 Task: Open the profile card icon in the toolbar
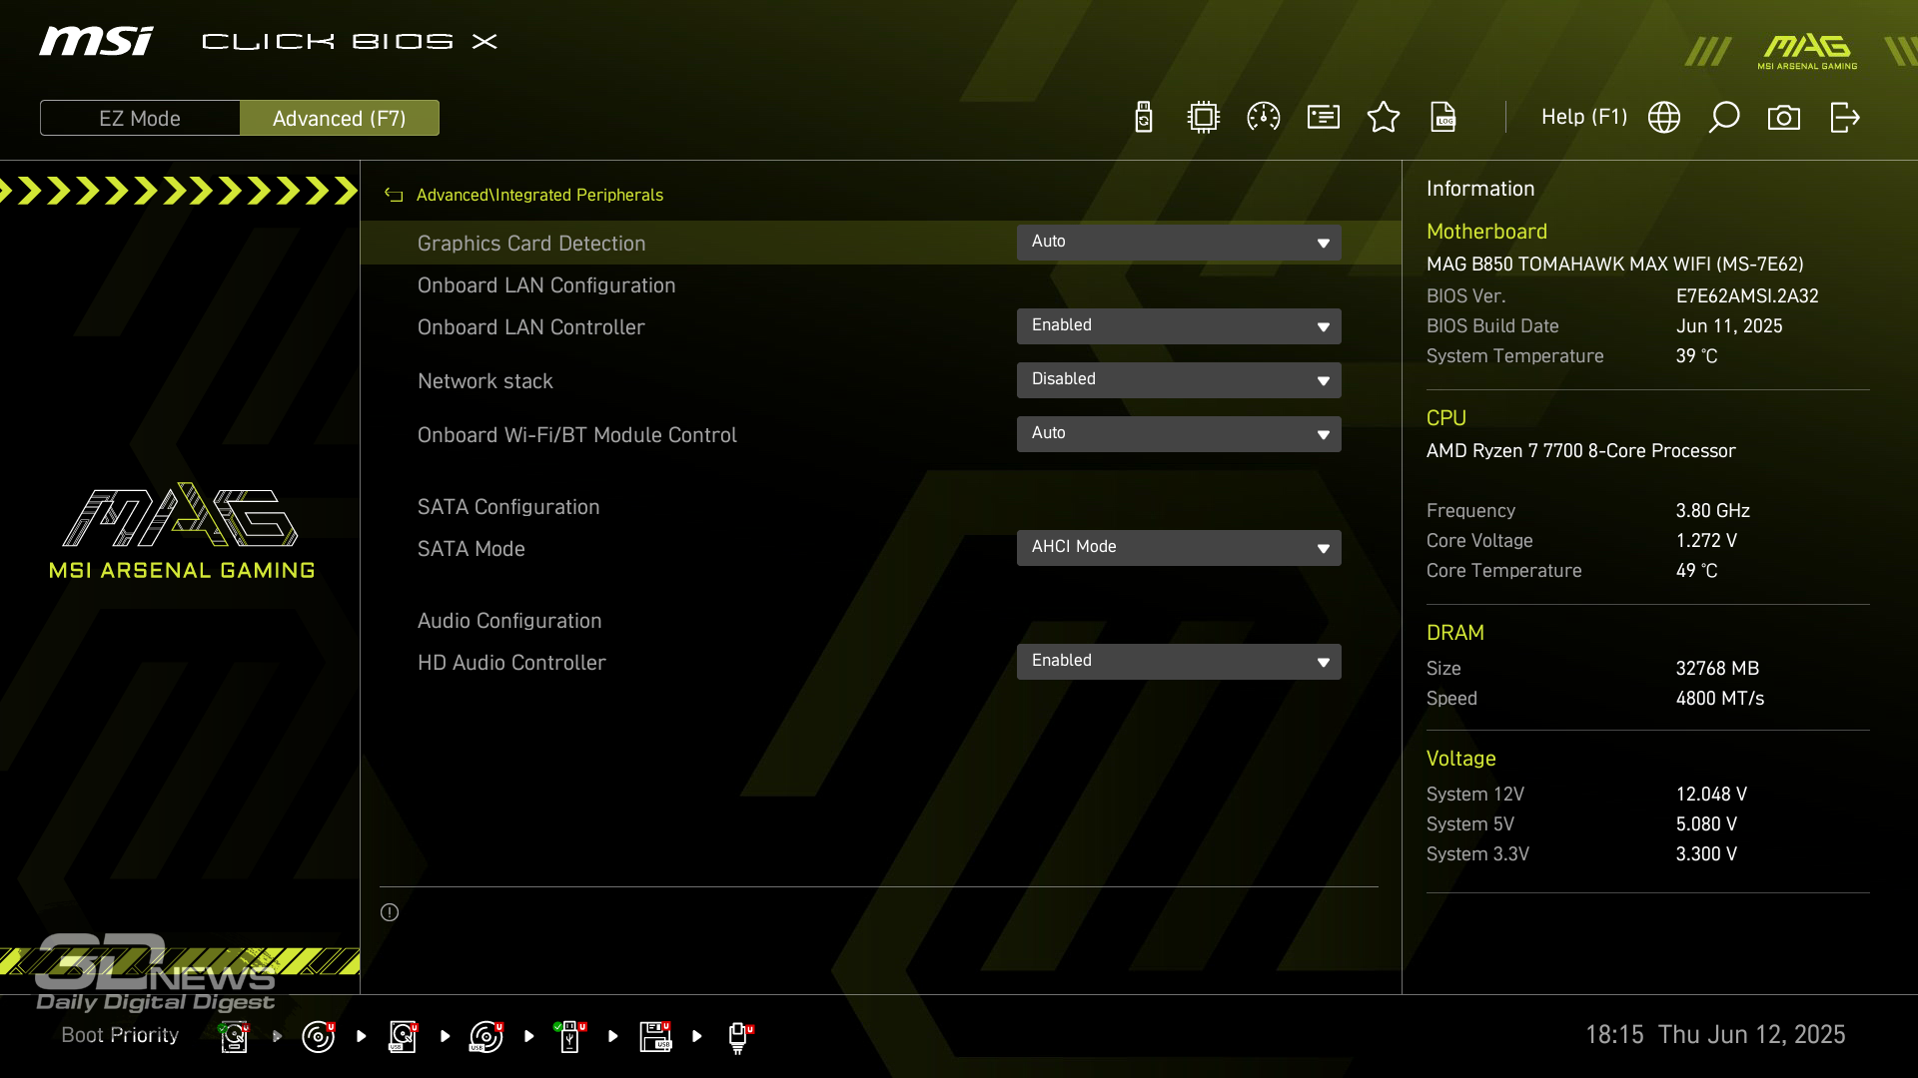[x=1324, y=118]
